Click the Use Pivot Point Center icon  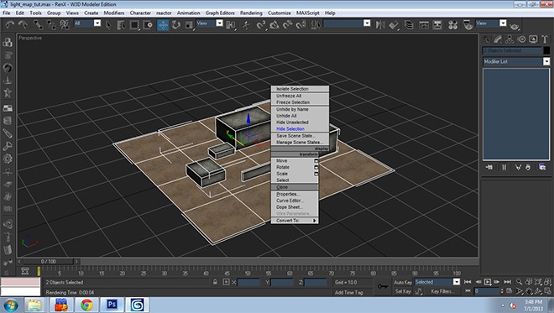click(x=230, y=24)
